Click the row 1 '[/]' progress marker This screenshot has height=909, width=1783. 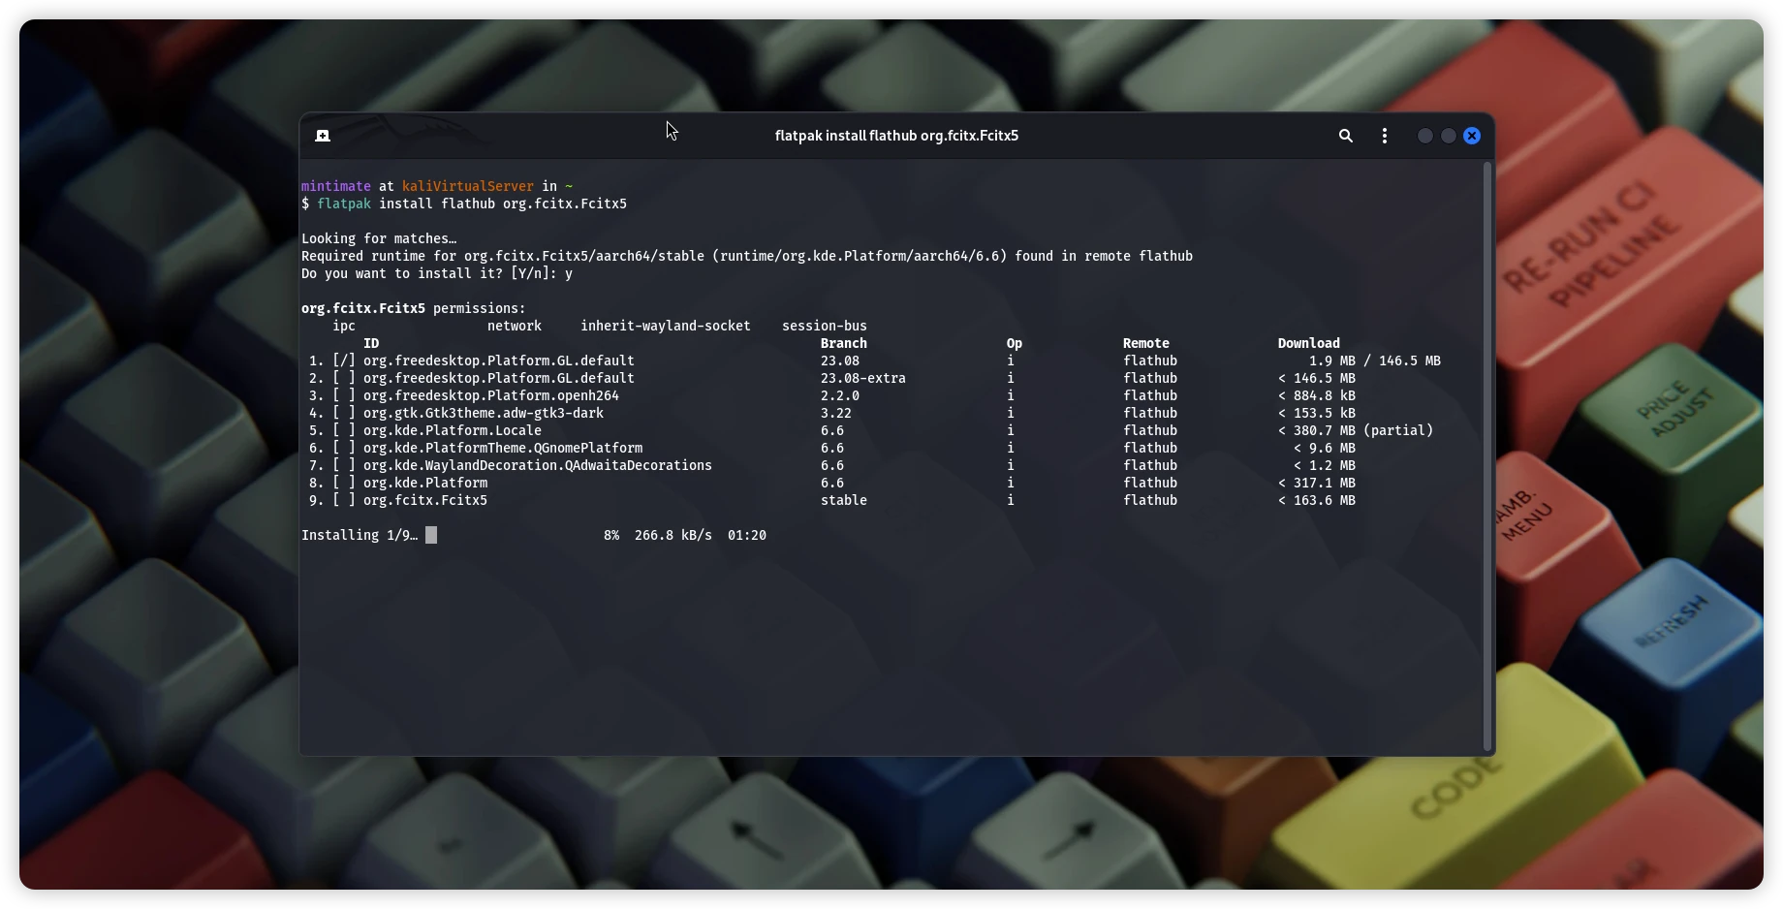[344, 360]
